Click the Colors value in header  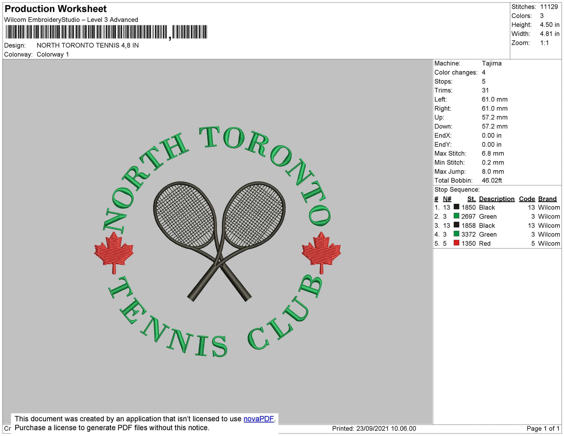pos(542,16)
